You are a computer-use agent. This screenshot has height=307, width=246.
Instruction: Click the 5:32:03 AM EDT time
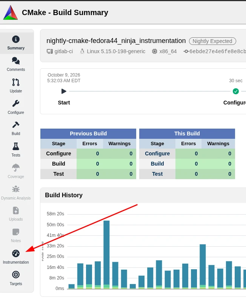click(64, 81)
